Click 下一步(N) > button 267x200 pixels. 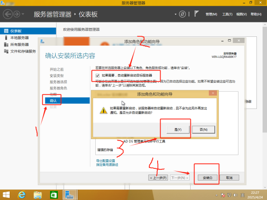pyautogui.click(x=180, y=178)
